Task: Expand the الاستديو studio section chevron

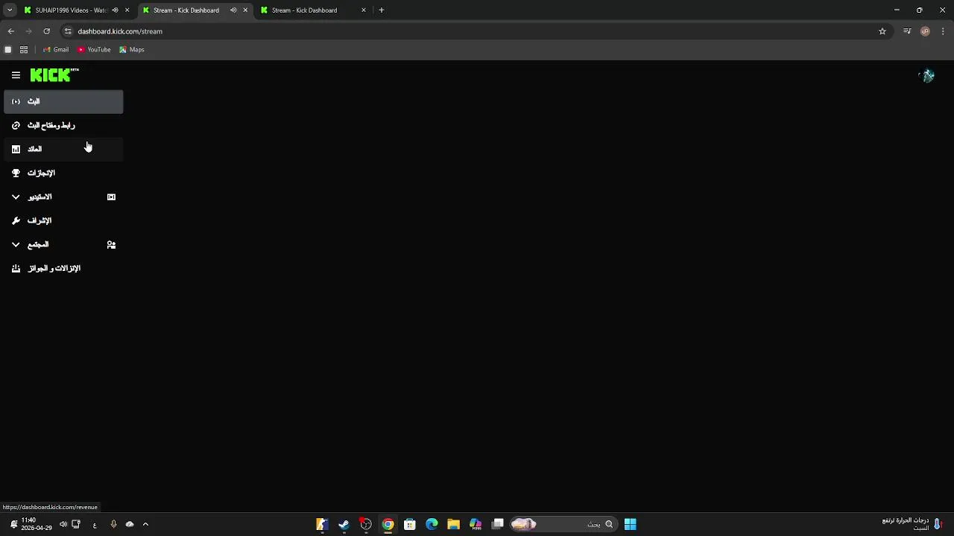Action: coord(16,197)
